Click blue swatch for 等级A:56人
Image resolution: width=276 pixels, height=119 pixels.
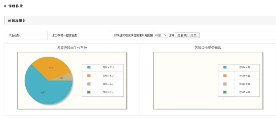(89, 67)
